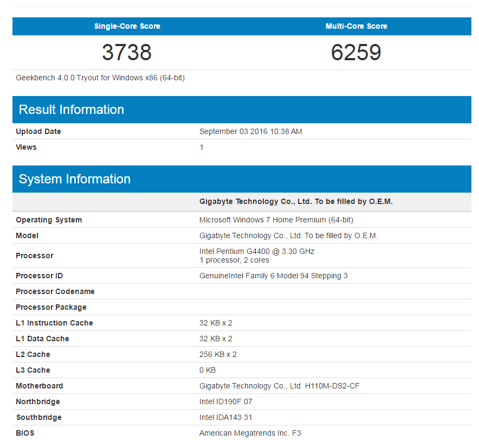Viewport: 479px width, 440px height.
Task: Click the L2 Cache label
Action: pyautogui.click(x=33, y=355)
